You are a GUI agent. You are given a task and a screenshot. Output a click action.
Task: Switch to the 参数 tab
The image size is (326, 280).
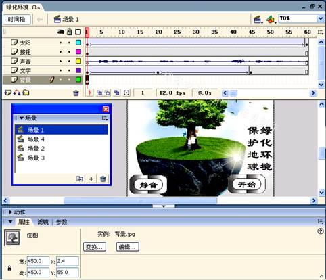[x=62, y=222]
